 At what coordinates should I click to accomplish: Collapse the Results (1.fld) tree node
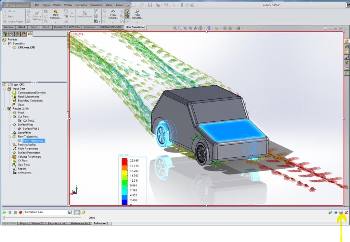click(5, 109)
